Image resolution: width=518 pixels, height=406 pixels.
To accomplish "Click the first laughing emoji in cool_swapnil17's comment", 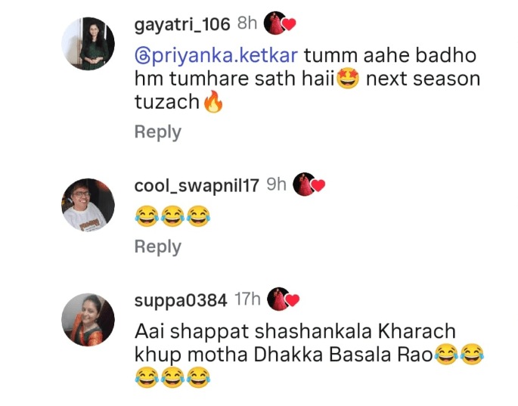I will pos(147,216).
